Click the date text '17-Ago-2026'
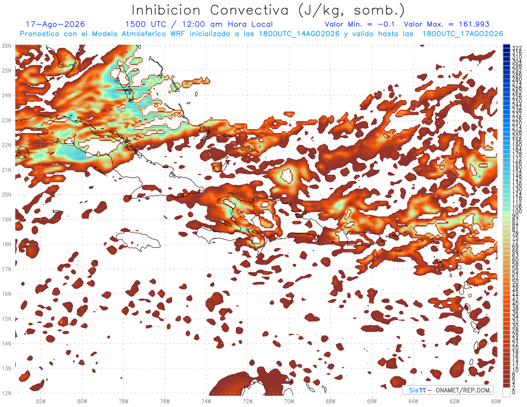The width and height of the screenshot is (527, 407). point(55,24)
